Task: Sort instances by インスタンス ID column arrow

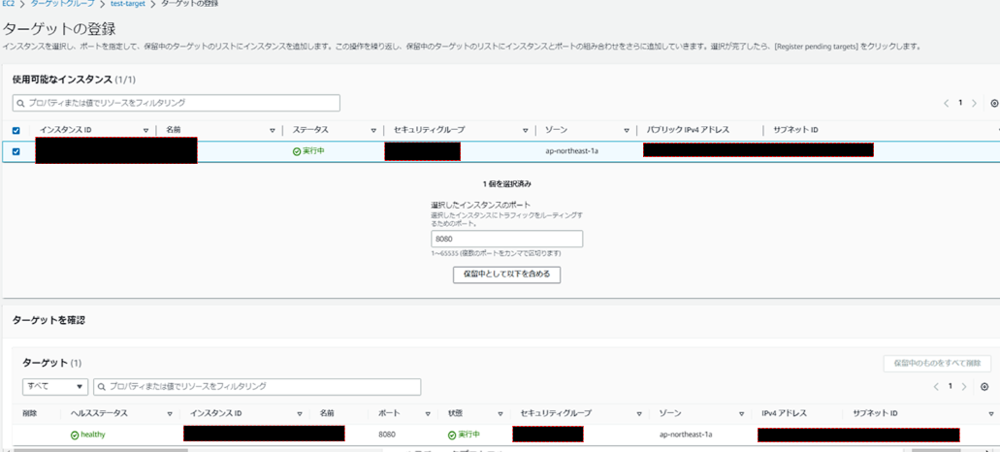Action: (x=146, y=131)
